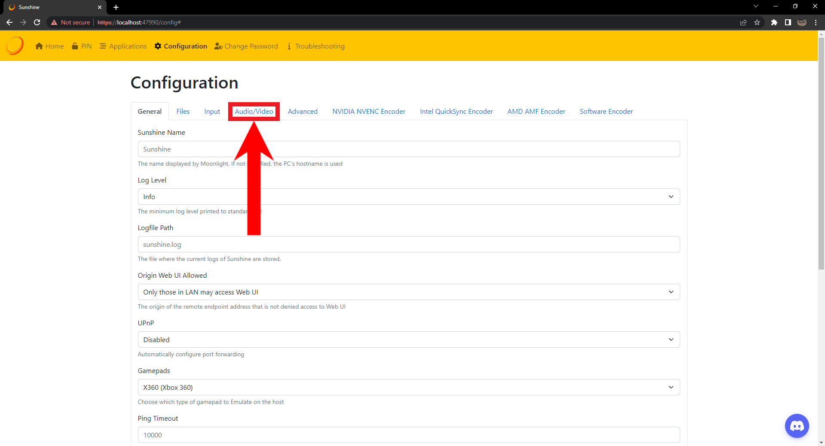Click the forward navigation arrow
Image resolution: width=825 pixels, height=446 pixels.
point(23,22)
